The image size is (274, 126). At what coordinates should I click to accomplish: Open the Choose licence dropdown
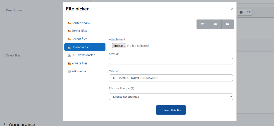click(171, 97)
